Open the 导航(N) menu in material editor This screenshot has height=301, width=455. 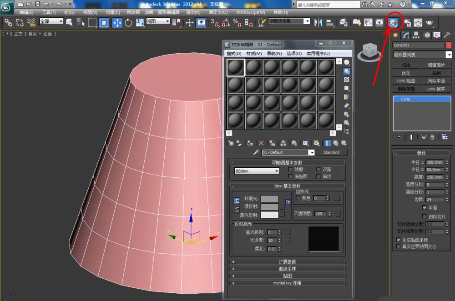point(274,54)
